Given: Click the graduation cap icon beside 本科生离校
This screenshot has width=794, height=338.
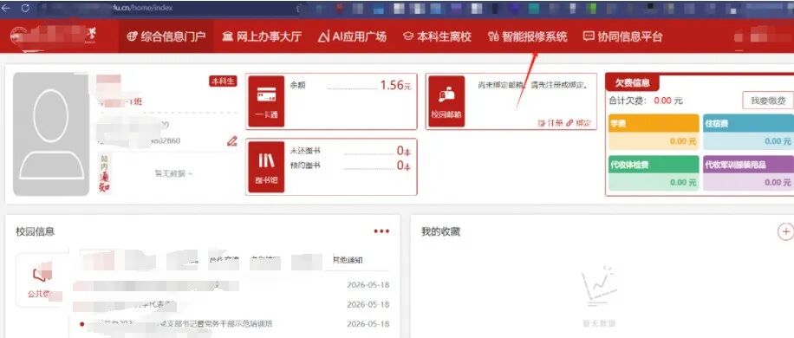Looking at the screenshot, I should tap(408, 36).
